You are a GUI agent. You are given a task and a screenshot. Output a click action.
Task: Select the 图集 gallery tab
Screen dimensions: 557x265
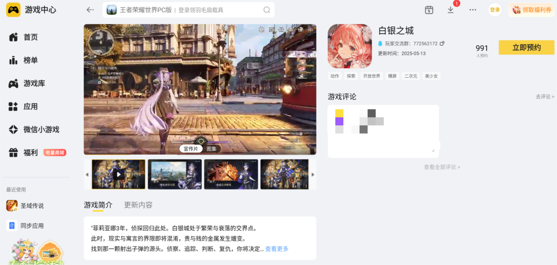pyautogui.click(x=211, y=149)
